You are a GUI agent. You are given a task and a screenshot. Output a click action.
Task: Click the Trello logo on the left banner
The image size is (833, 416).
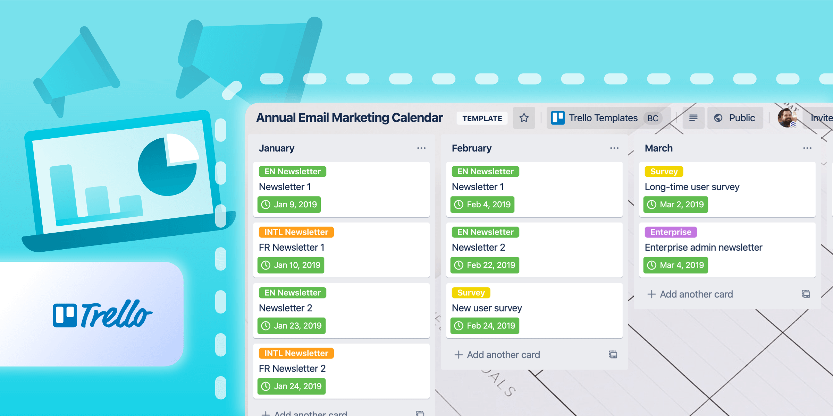point(102,314)
